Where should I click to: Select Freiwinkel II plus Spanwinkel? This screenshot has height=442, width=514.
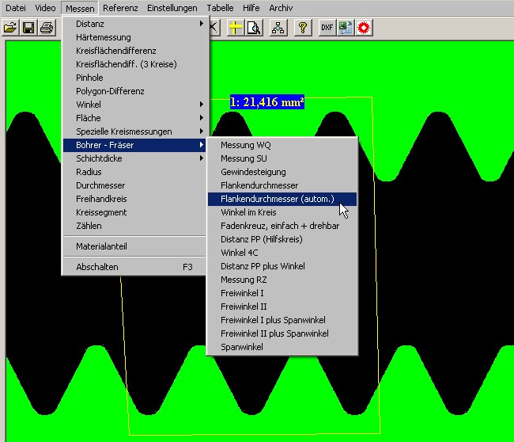(x=282, y=333)
